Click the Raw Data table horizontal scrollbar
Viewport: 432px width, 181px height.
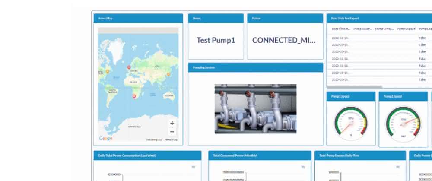coord(355,87)
